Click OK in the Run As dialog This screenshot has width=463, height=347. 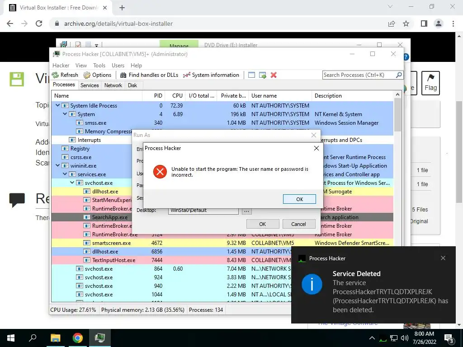(x=263, y=224)
